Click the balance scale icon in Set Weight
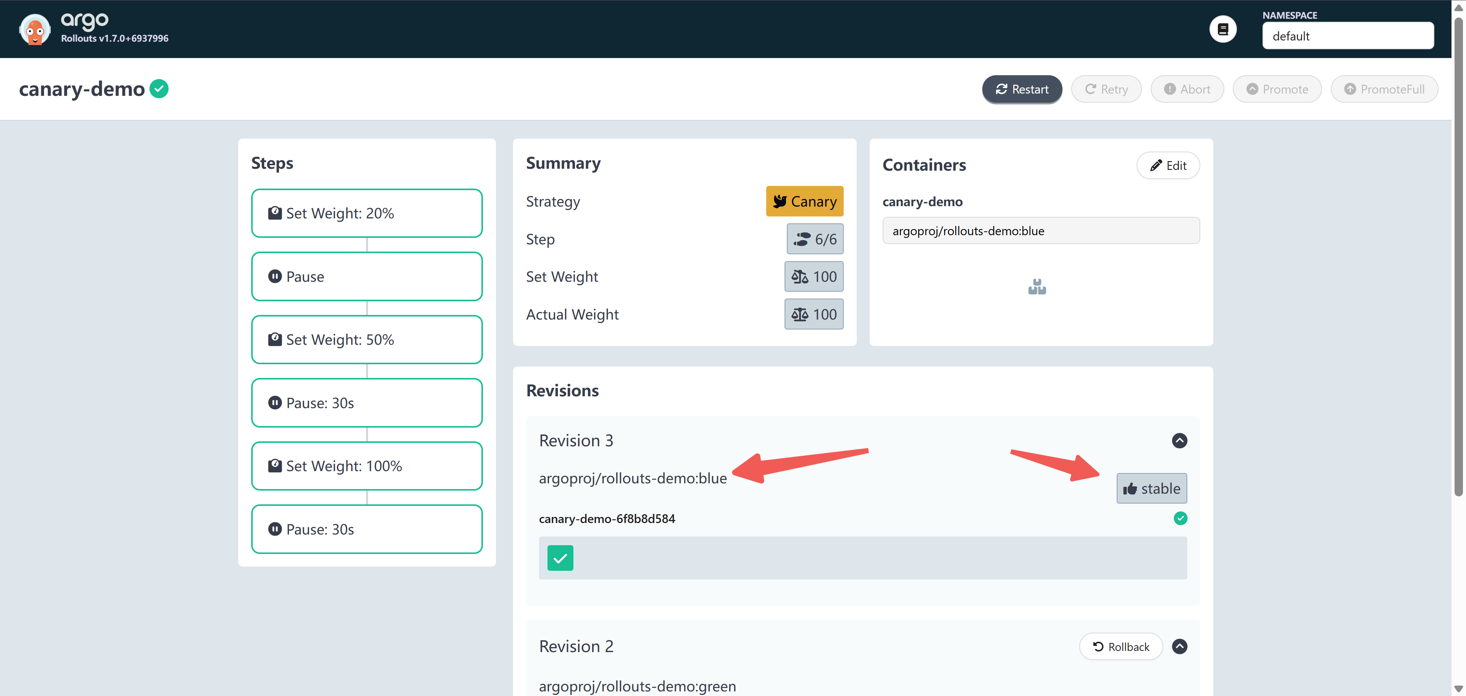 point(799,277)
